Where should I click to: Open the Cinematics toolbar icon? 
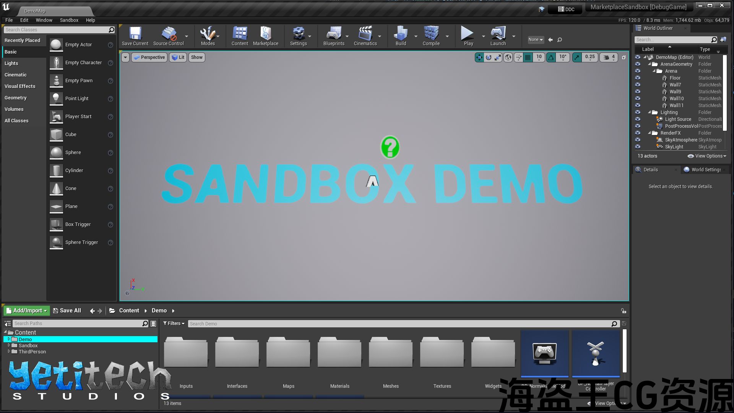coord(365,34)
